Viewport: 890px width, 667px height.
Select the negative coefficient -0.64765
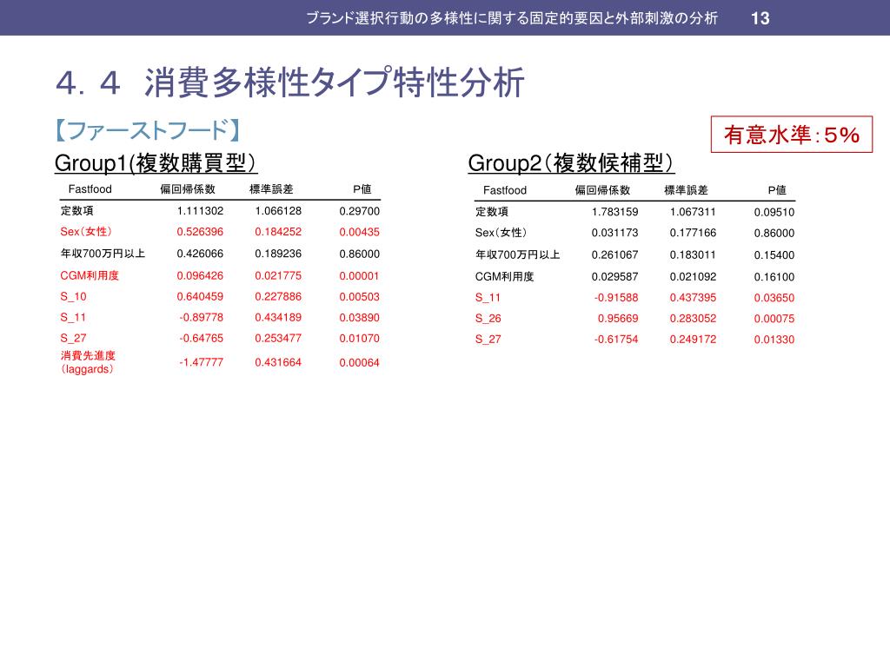(x=202, y=338)
